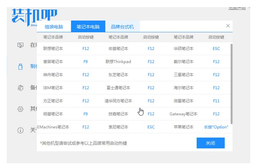Click the F9 key for 惠普笔记本
The height and width of the screenshot is (167, 257).
(86, 62)
